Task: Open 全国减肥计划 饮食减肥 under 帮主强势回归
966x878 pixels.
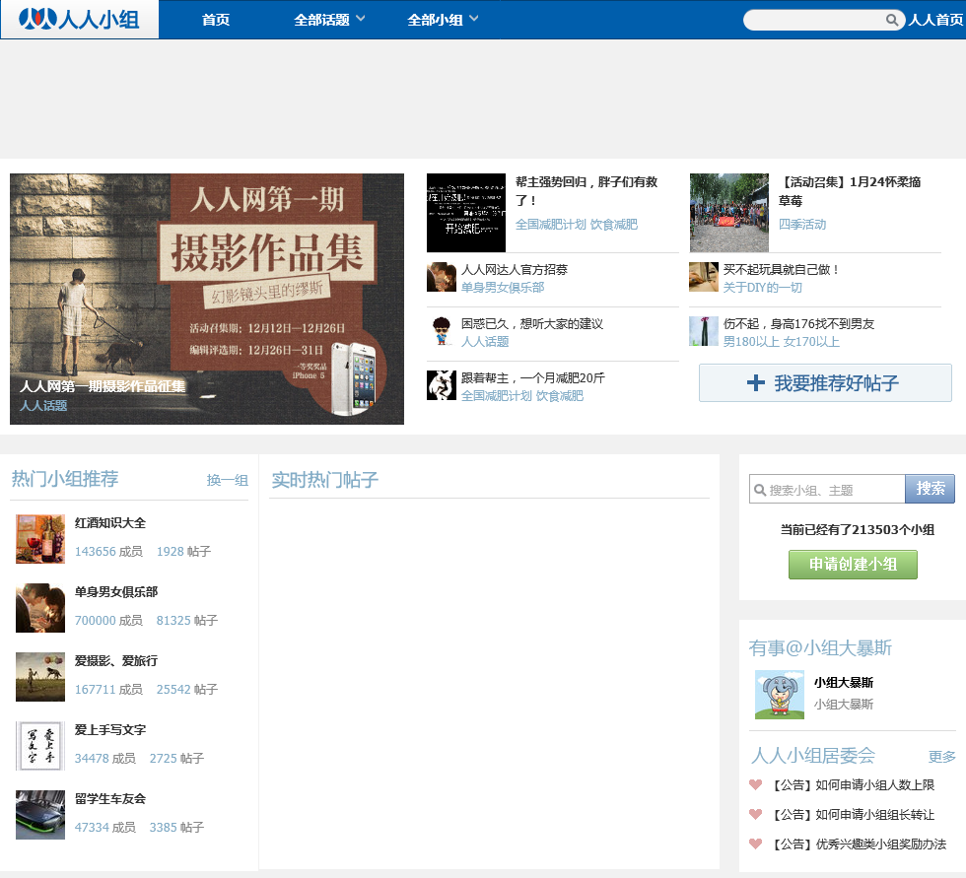Action: tap(576, 224)
